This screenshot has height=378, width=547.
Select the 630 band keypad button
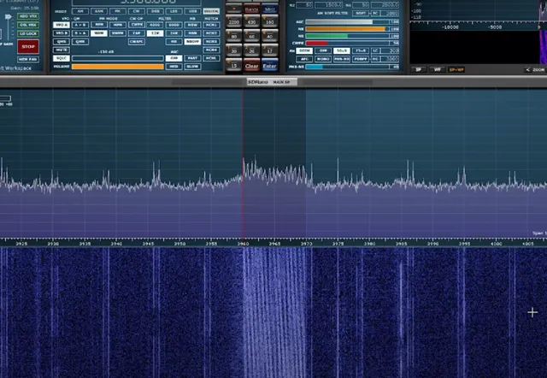pos(251,22)
